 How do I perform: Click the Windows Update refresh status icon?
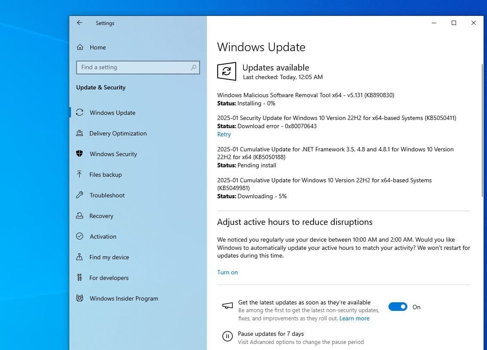pyautogui.click(x=227, y=71)
